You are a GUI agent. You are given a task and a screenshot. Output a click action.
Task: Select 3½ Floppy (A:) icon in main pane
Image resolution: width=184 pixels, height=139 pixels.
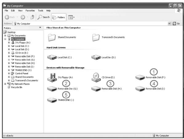click(52, 77)
